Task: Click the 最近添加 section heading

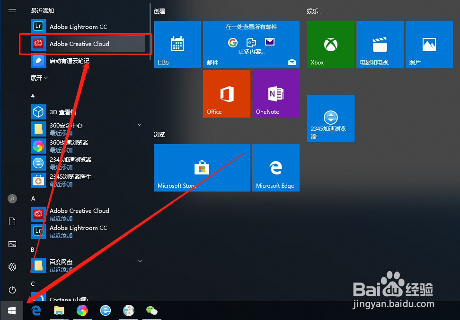Action: pos(43,11)
